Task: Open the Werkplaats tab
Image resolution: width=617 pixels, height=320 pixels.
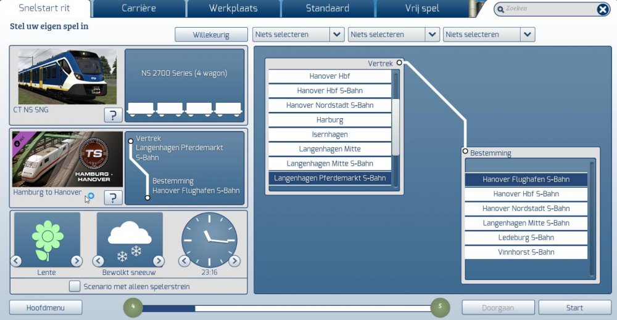Action: pos(233,9)
